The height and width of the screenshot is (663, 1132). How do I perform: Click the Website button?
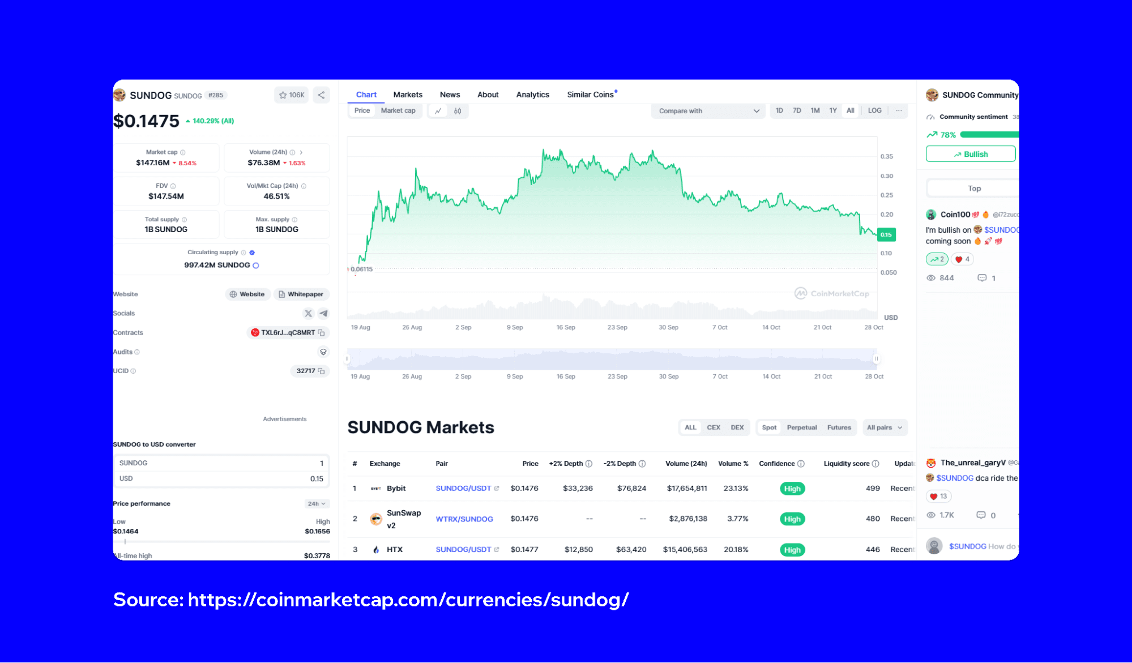point(247,294)
